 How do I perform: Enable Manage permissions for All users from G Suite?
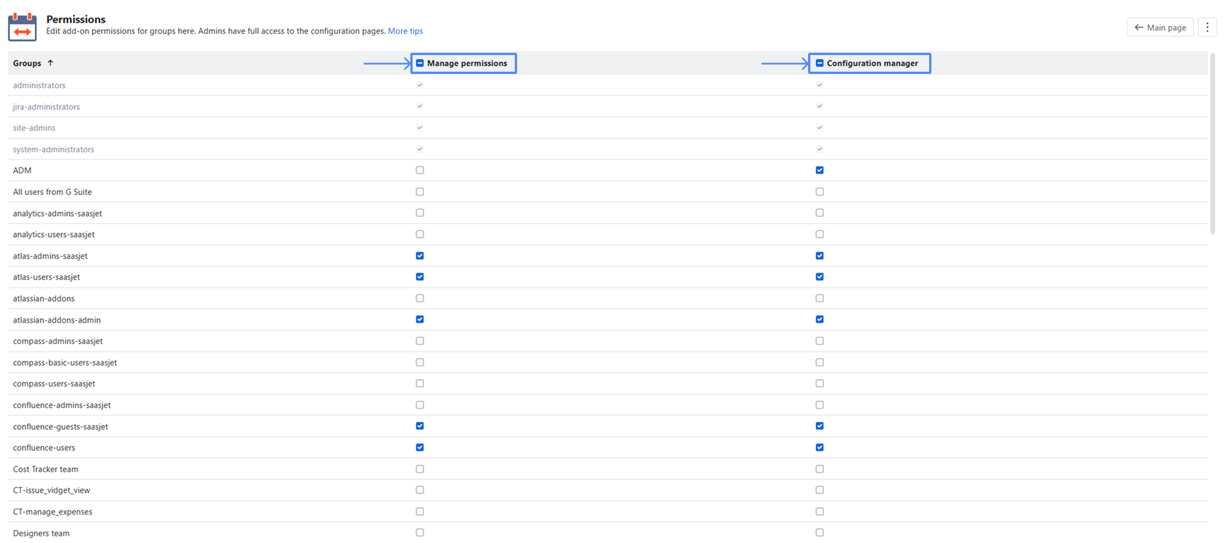coord(420,192)
